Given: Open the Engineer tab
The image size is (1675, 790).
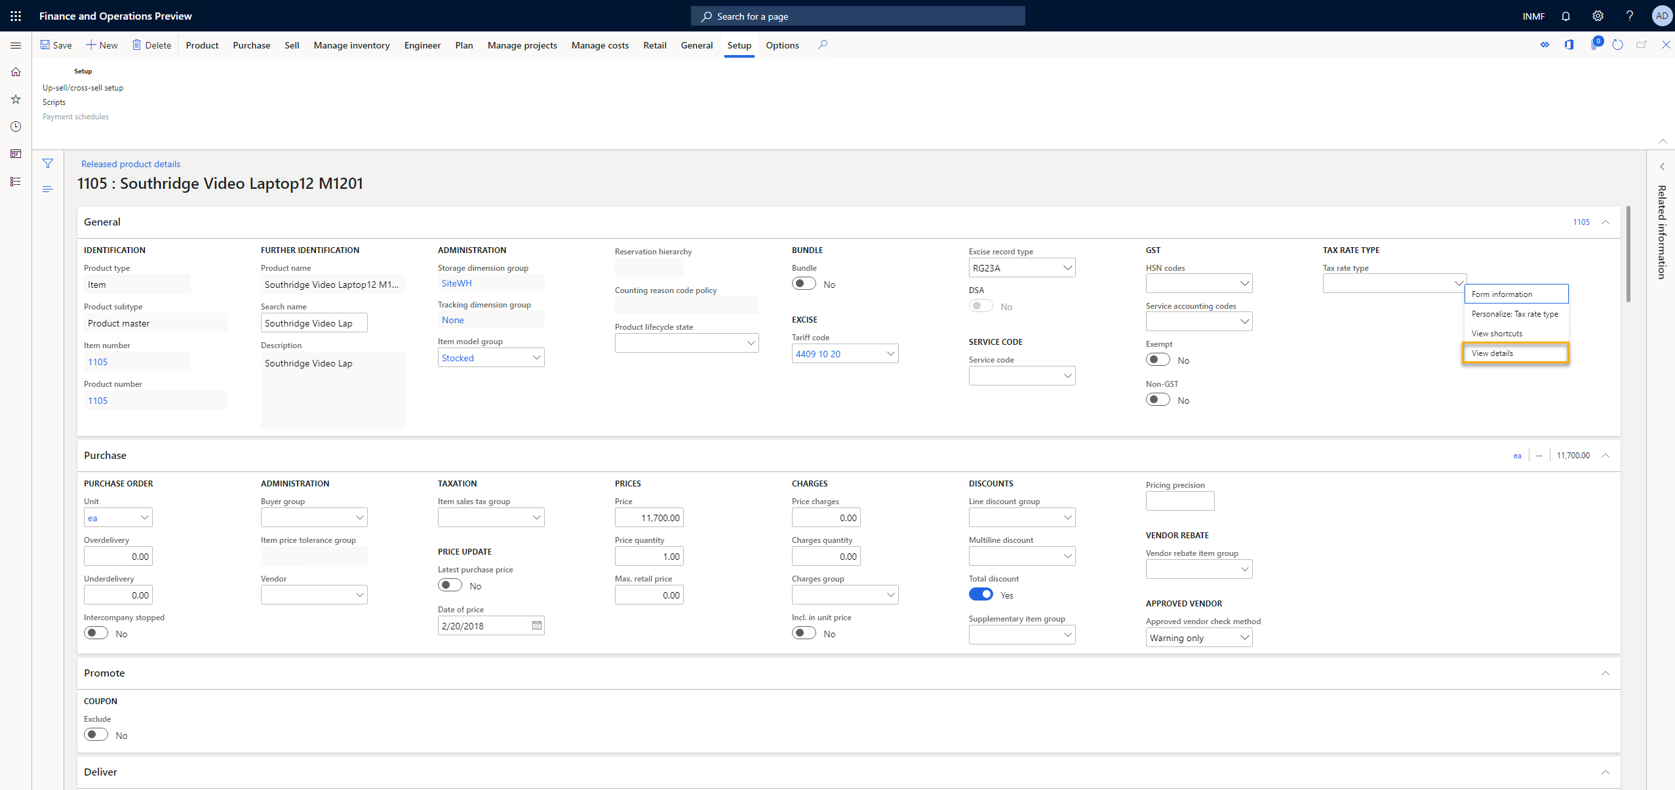Looking at the screenshot, I should [422, 45].
